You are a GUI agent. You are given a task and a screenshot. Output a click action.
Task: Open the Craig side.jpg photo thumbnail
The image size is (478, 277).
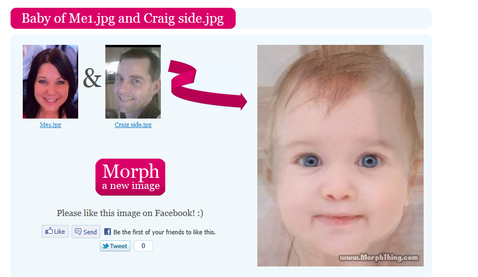[x=133, y=81]
